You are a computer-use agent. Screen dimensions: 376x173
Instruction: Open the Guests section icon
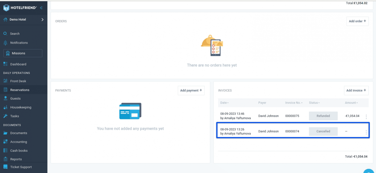click(x=6, y=98)
